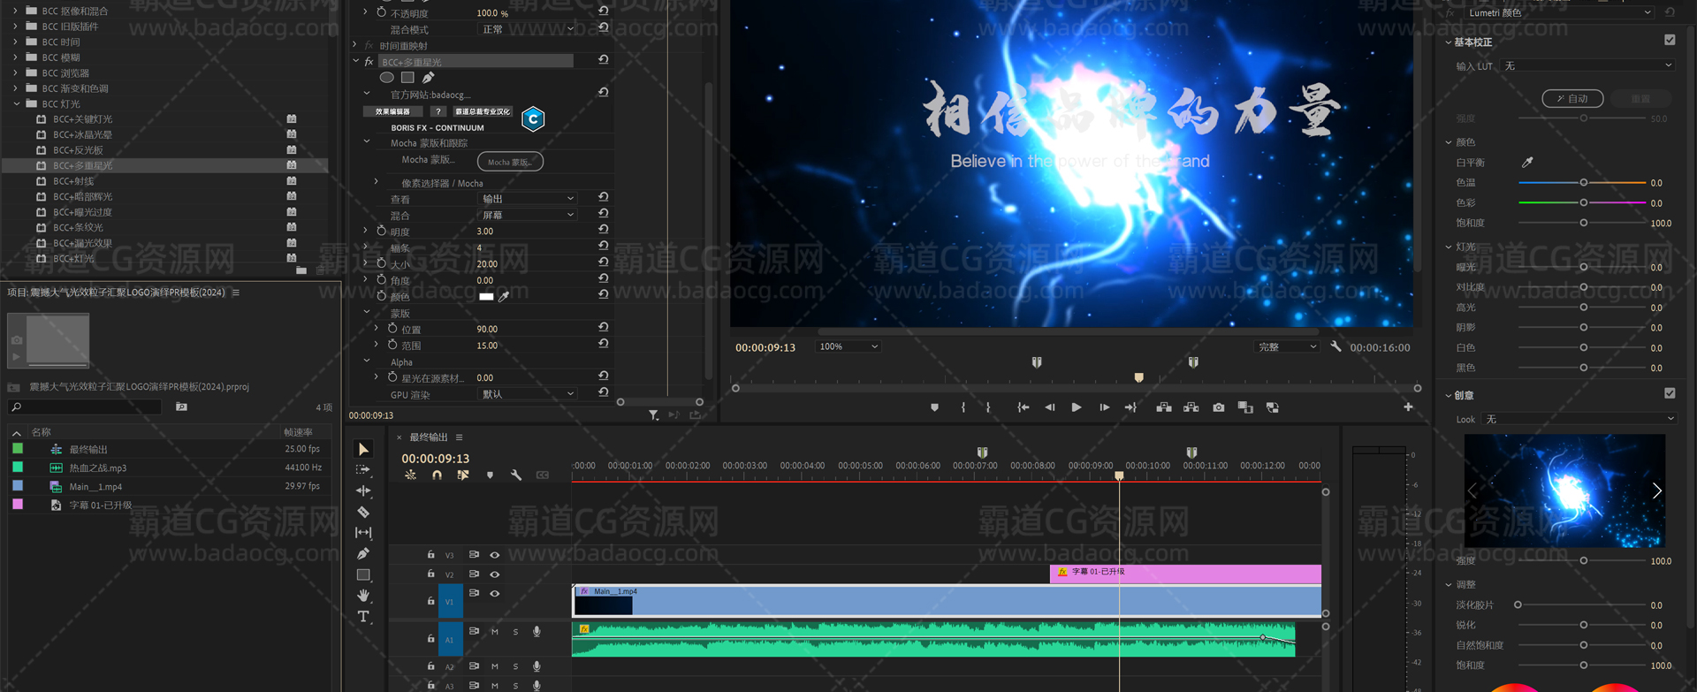
Task: Click the white 颜色 color swatch
Action: pyautogui.click(x=486, y=297)
